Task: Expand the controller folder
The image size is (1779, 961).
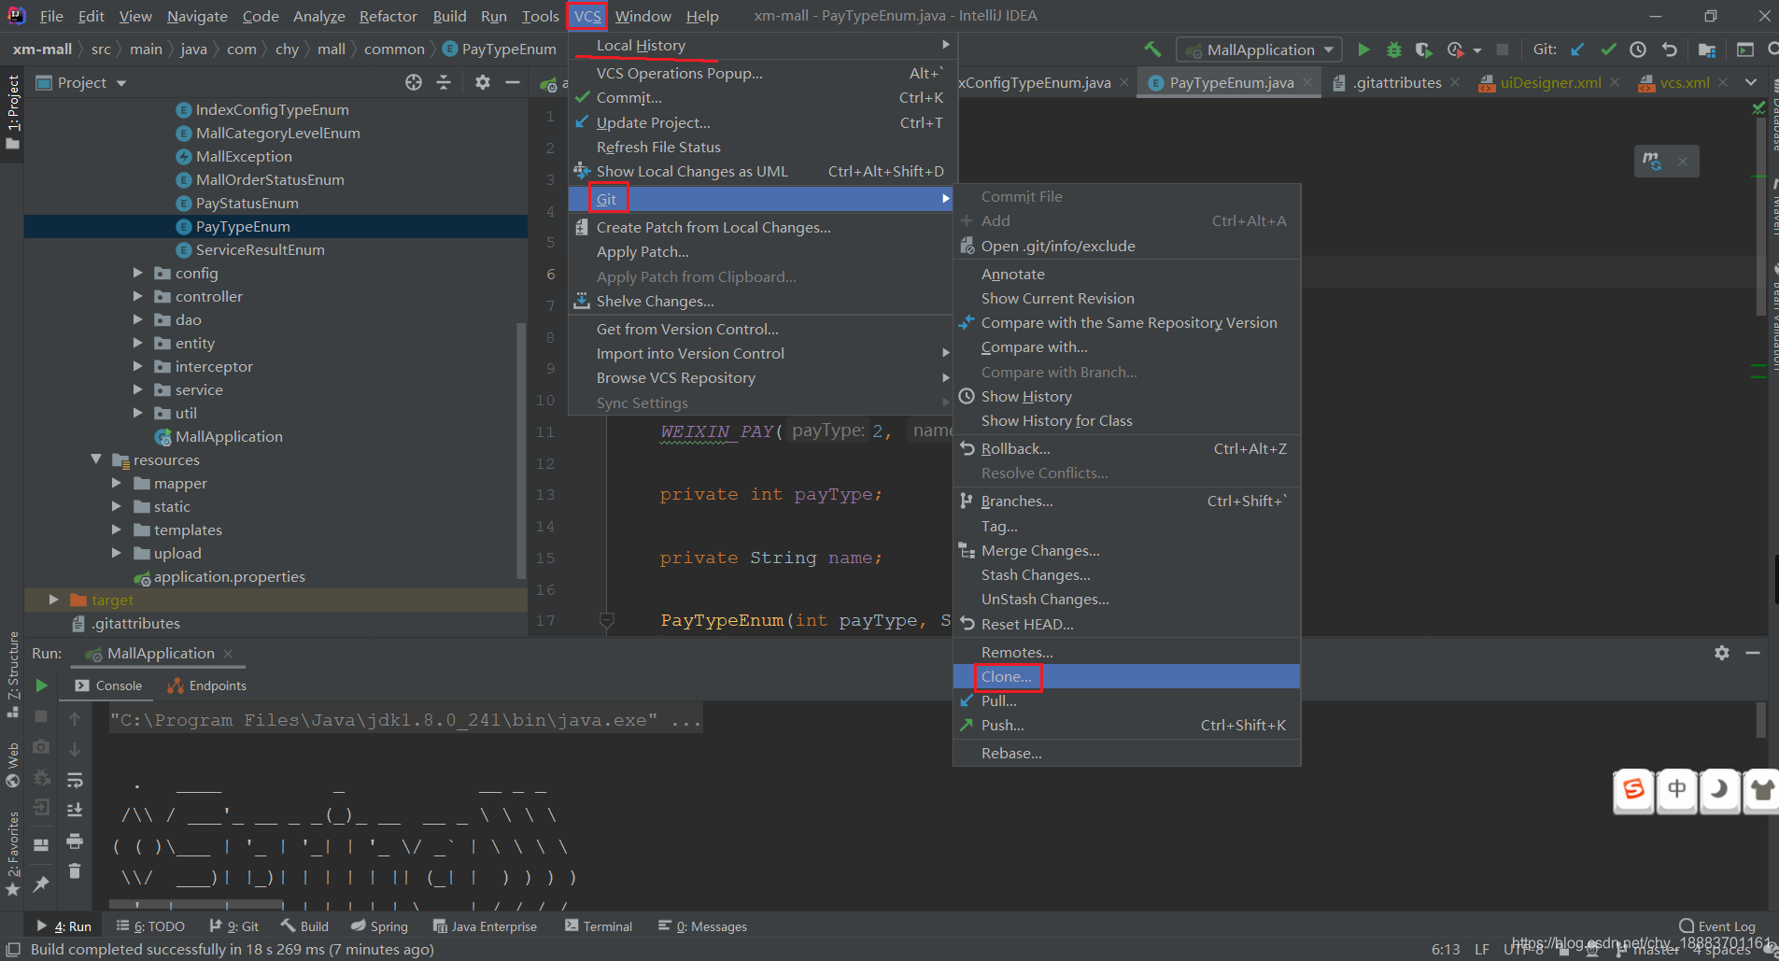Action: (x=138, y=296)
